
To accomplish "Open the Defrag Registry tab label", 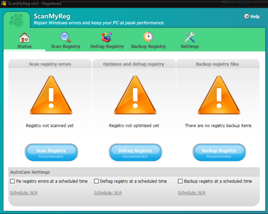I will pyautogui.click(x=107, y=47).
